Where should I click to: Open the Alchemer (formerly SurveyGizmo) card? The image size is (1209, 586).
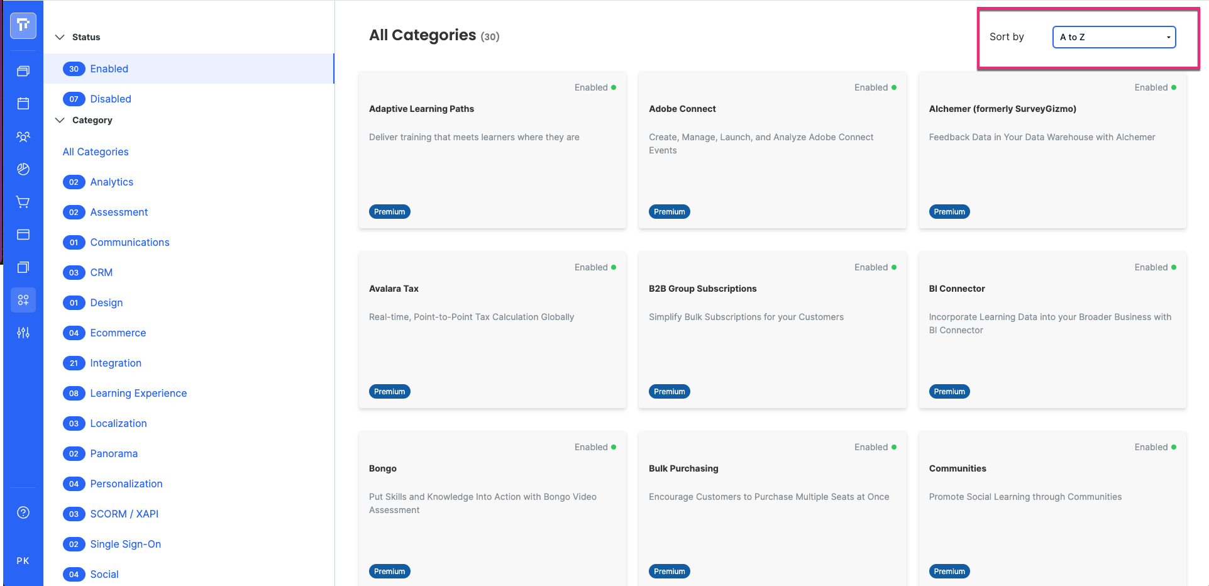[1052, 150]
